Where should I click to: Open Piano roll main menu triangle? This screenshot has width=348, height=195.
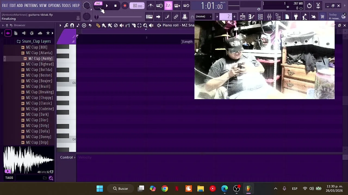tap(60, 25)
